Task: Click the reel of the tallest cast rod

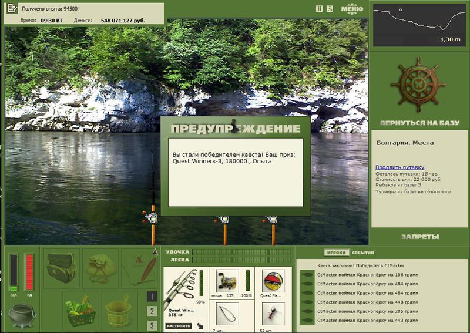Action: (x=152, y=218)
